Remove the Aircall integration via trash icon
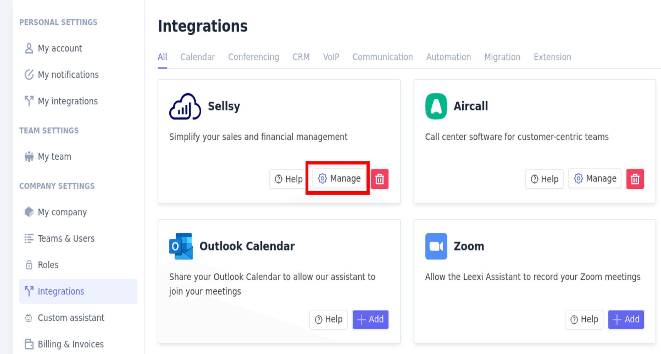 tap(635, 179)
